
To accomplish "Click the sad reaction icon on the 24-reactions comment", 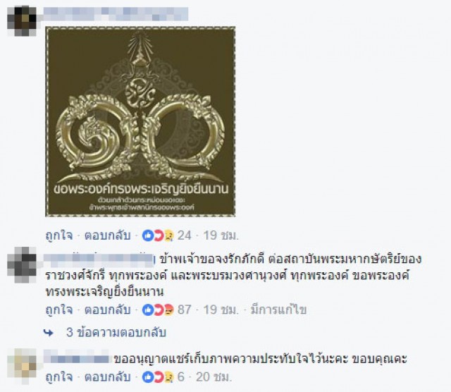I will pos(168,236).
